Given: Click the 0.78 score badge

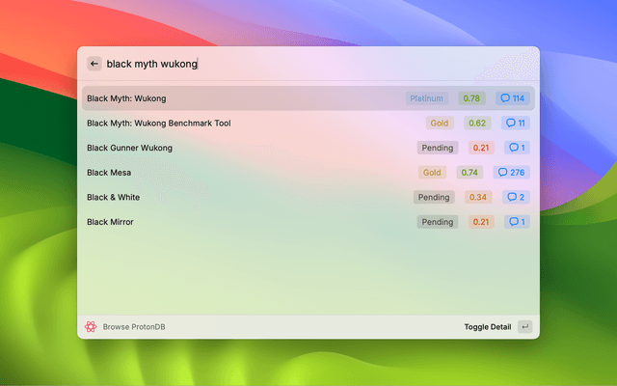Looking at the screenshot, I should 471,98.
